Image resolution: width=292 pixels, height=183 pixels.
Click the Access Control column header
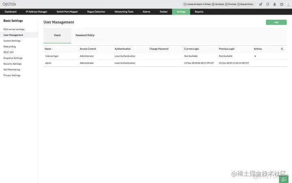(88, 49)
